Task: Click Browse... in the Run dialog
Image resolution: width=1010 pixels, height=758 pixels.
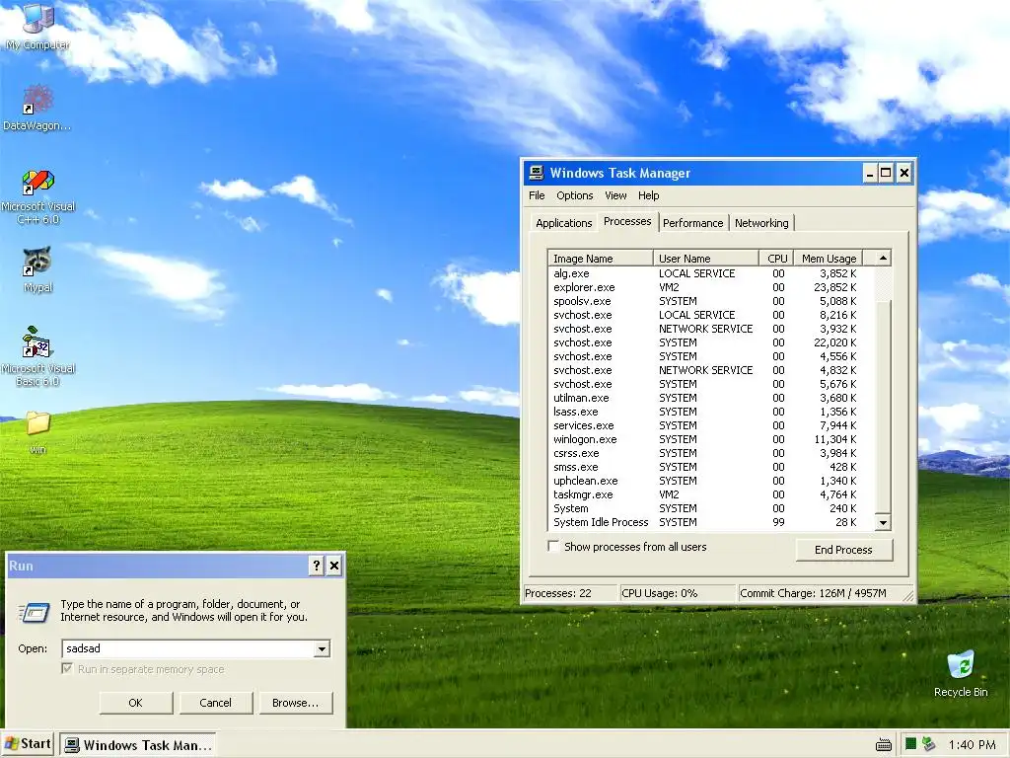Action: pyautogui.click(x=295, y=703)
